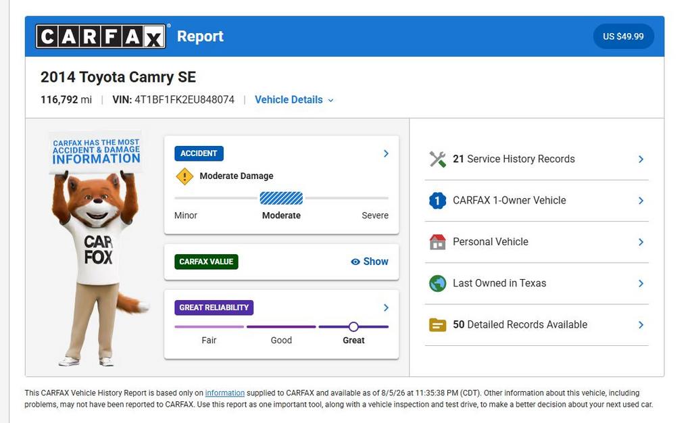Click the chevron arrow on the Reliability card
This screenshot has width=692, height=423.
386,307
